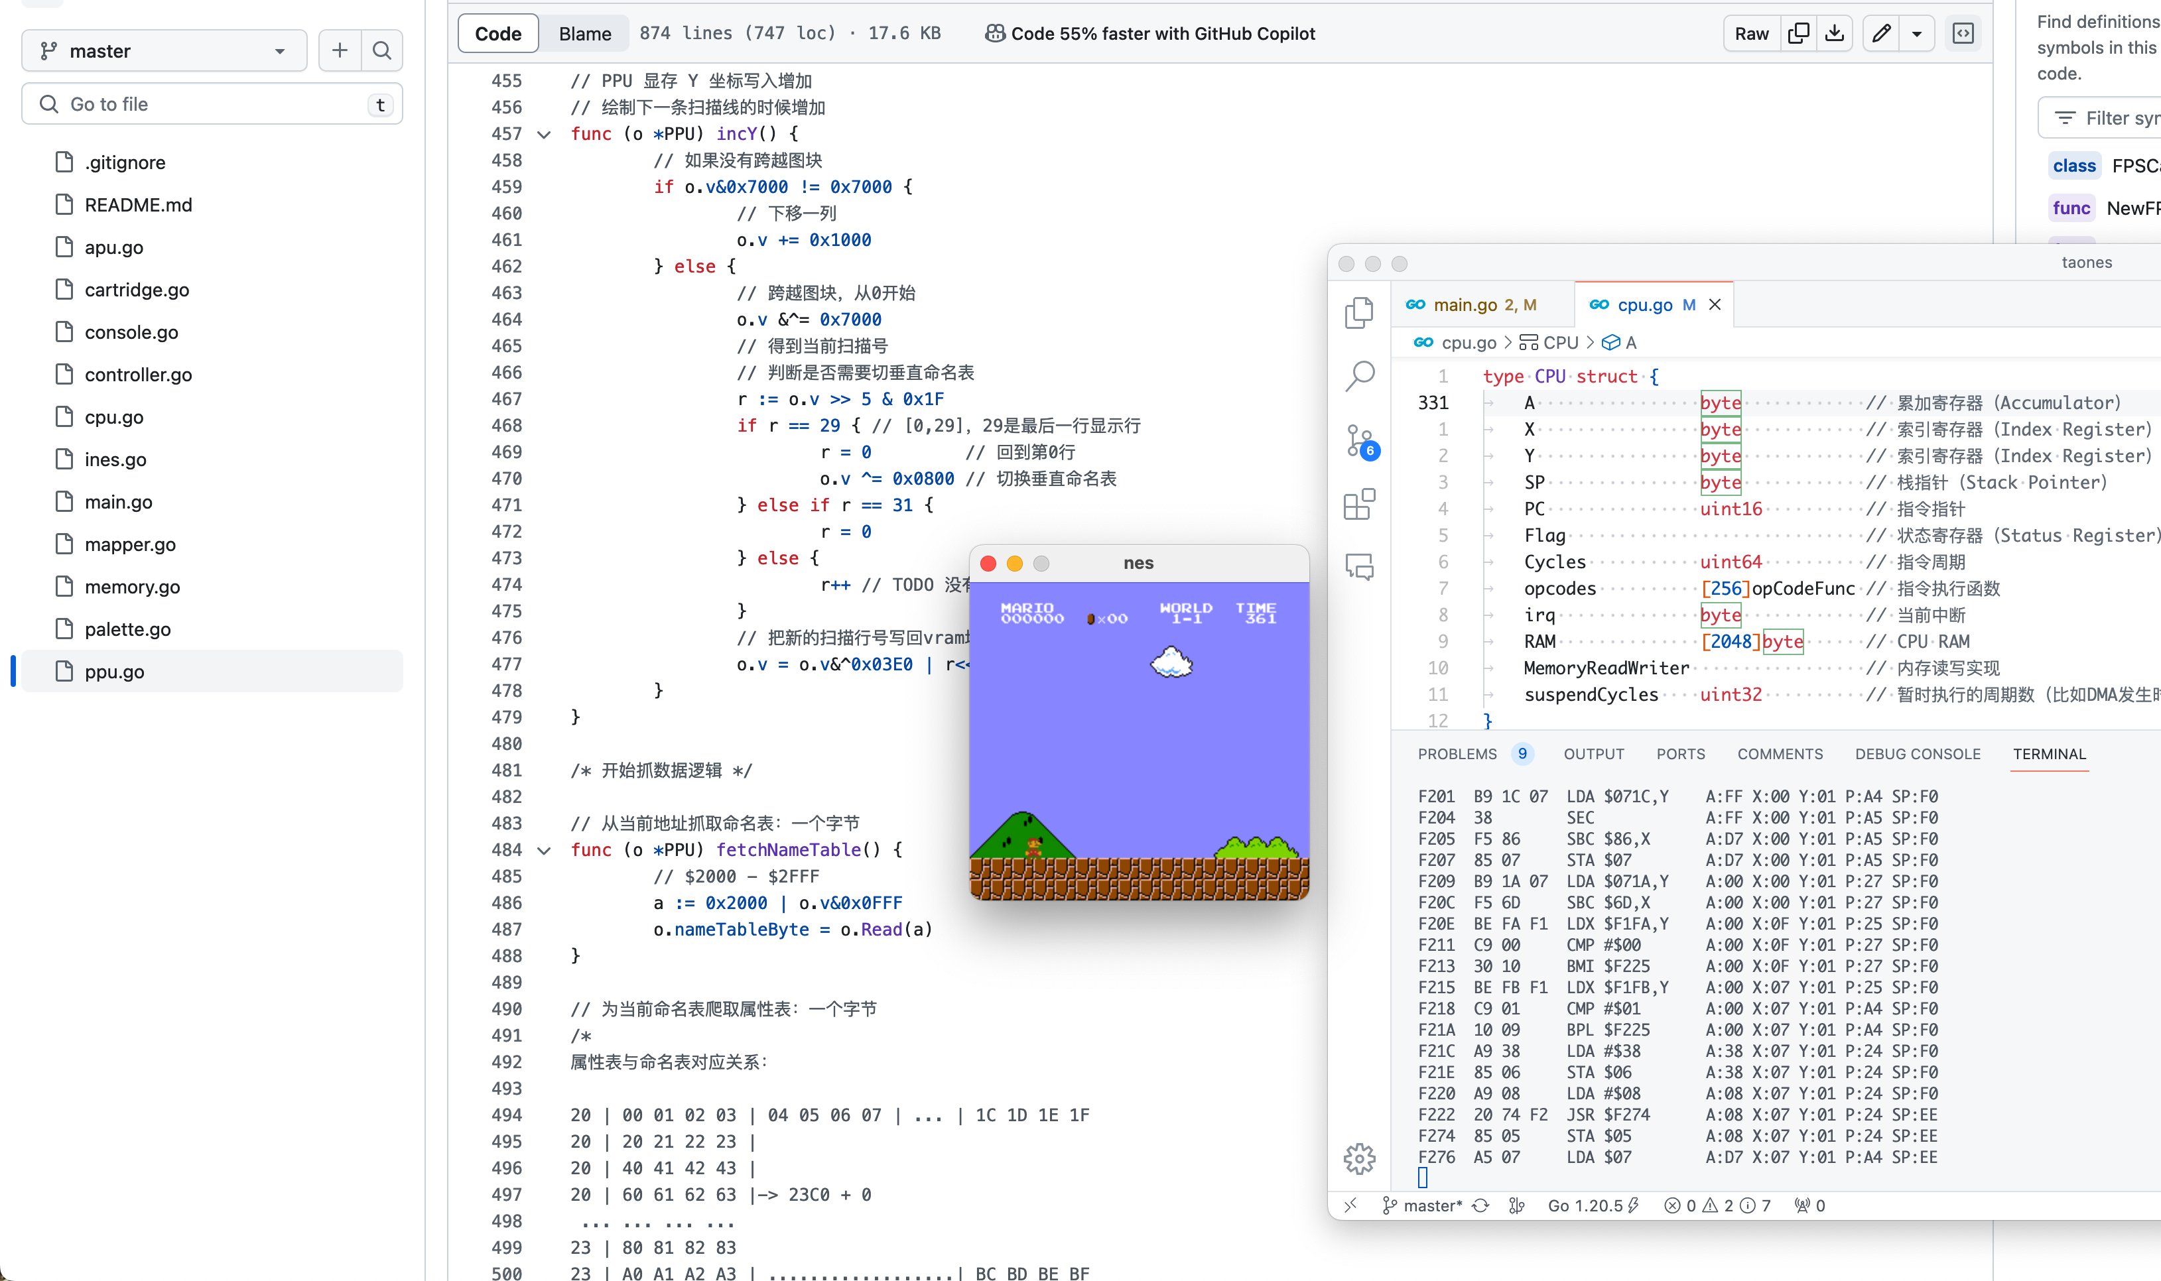The height and width of the screenshot is (1281, 2161).
Task: Add file with the plus button
Action: point(340,51)
